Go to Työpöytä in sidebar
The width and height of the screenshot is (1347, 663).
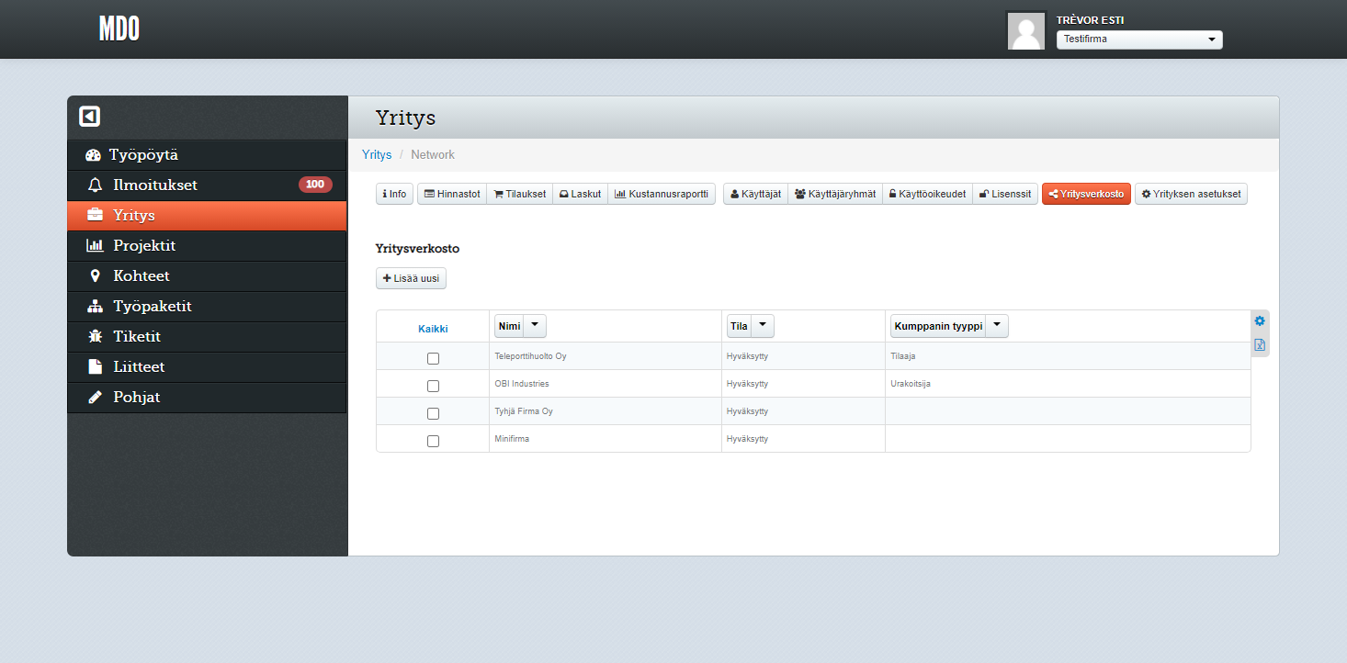(207, 155)
